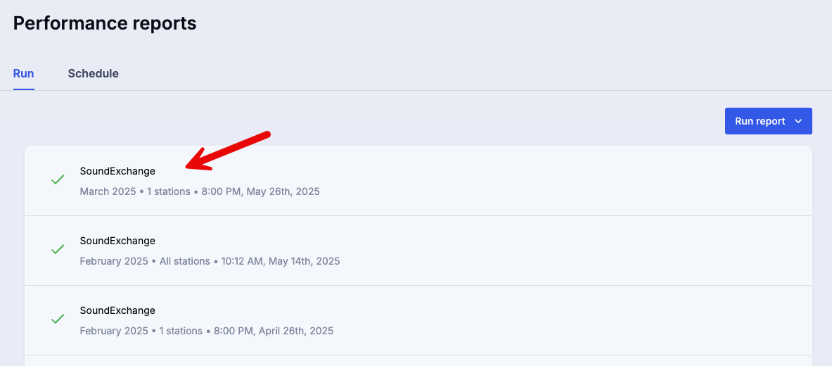
Task: Click "1 stations" in April 26th report
Action: click(181, 331)
